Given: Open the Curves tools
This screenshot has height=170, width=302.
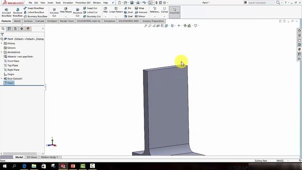Looking at the screenshot, I should (x=164, y=10).
